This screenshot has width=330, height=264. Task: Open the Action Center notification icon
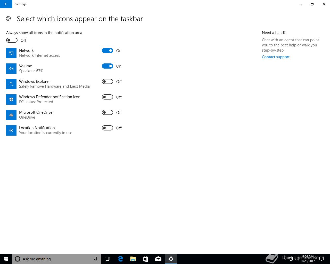[321, 259]
